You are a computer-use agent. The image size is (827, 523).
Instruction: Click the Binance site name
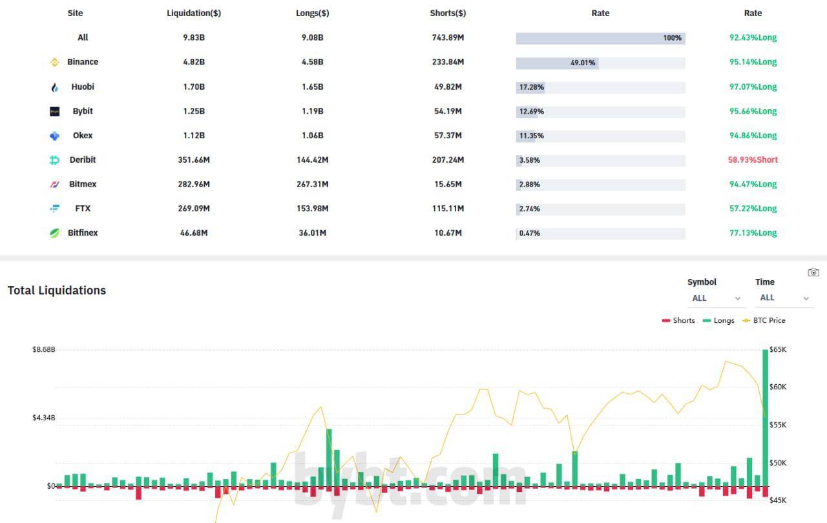[83, 62]
